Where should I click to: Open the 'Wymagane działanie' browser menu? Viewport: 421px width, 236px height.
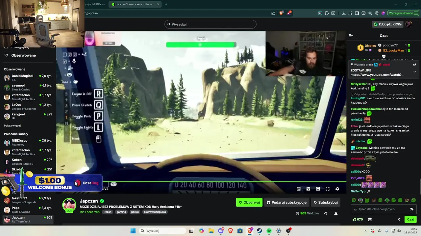(x=403, y=13)
